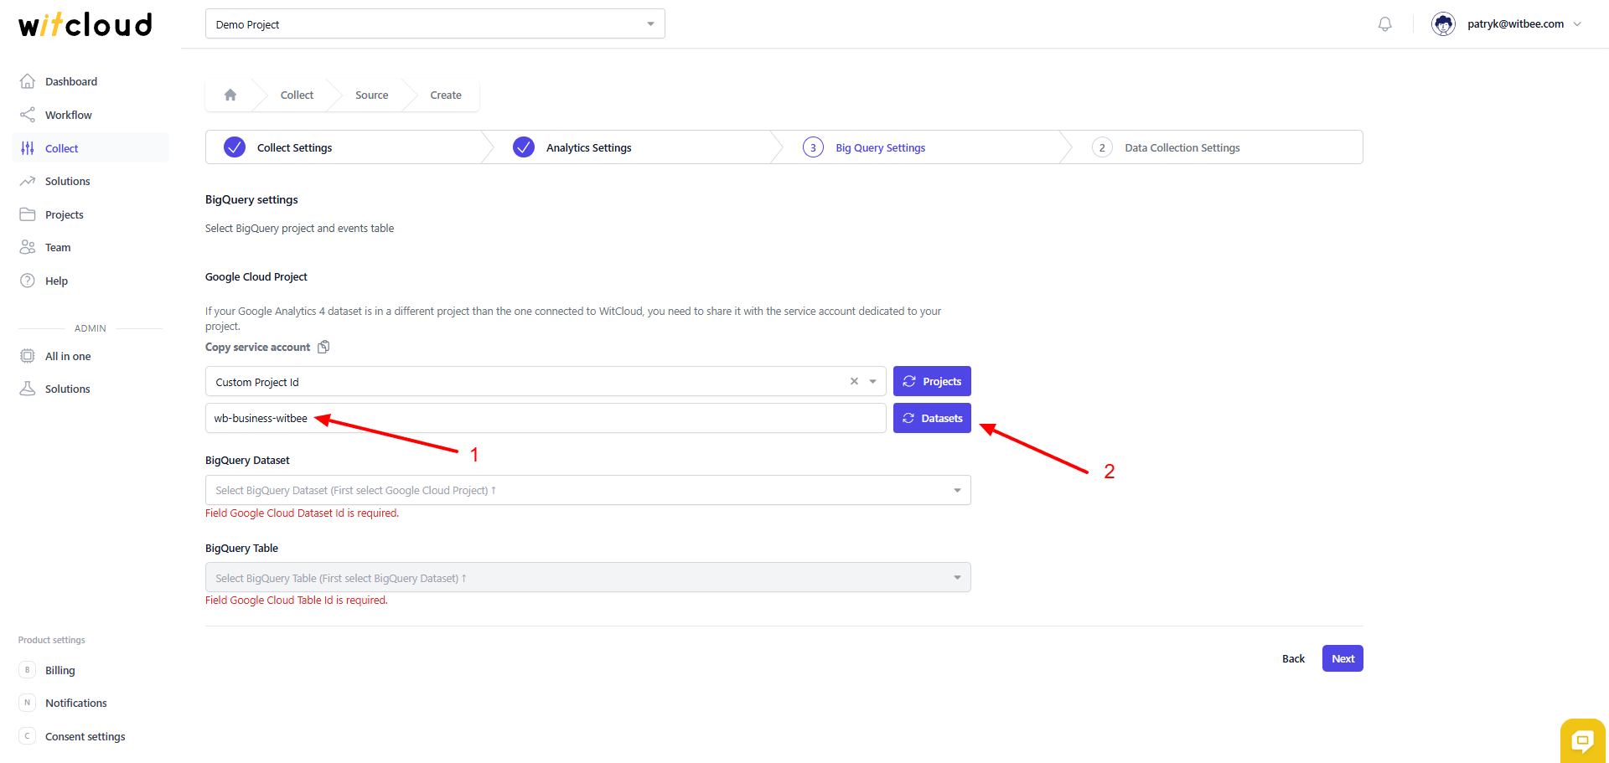
Task: Switch to the Analytics Settings step
Action: click(588, 147)
